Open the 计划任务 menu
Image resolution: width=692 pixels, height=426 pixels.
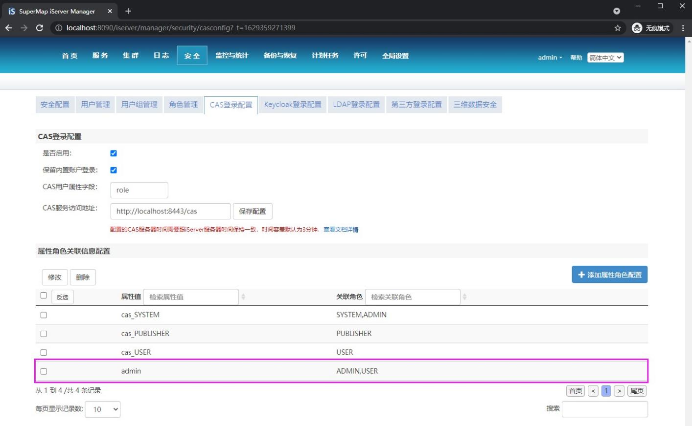325,56
